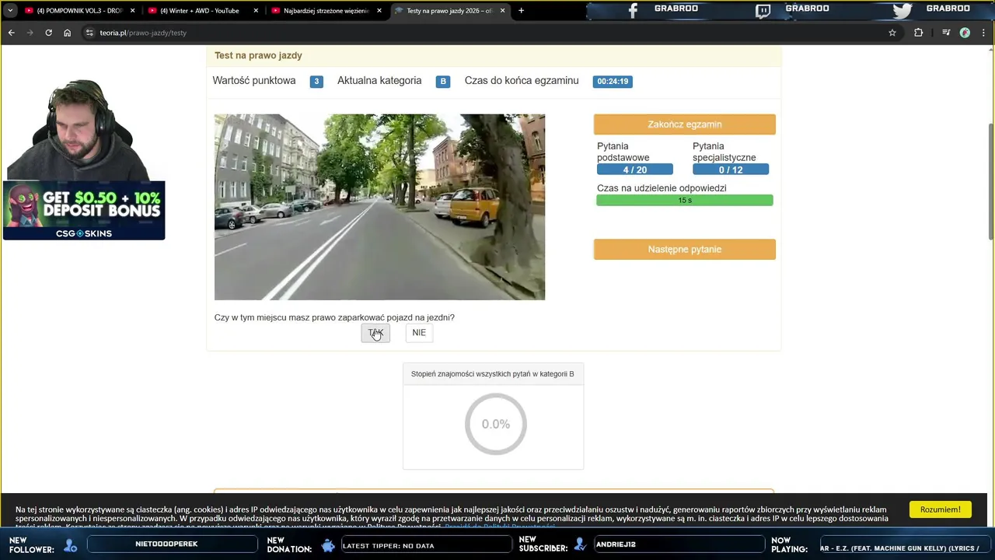Click Stopień znajomości wszystkich pytań header
This screenshot has width=995, height=560.
493,374
